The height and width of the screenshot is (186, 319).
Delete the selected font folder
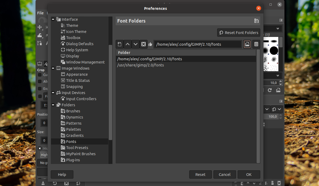pyautogui.click(x=144, y=44)
